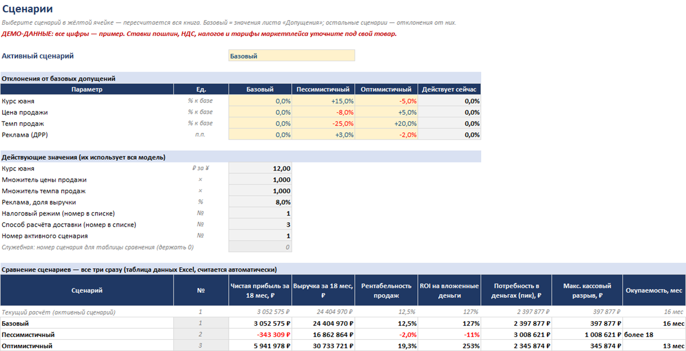Select the optimistic sales pace cell '+20,0%'
Viewport: 686px width, 351px height.
(x=386, y=124)
